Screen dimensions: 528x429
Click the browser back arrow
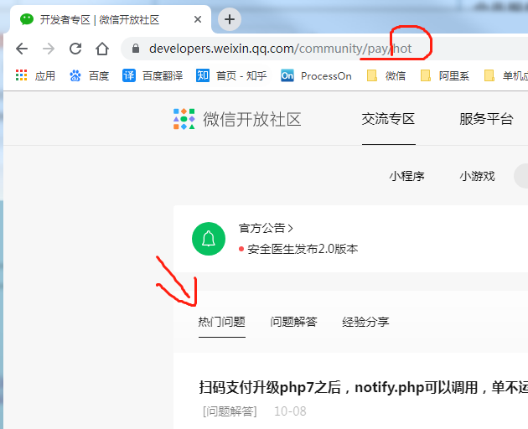[22, 49]
